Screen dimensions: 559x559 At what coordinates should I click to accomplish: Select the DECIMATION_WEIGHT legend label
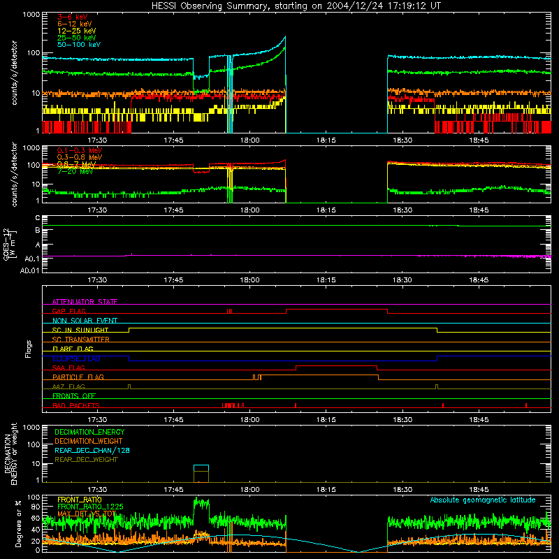(x=89, y=441)
